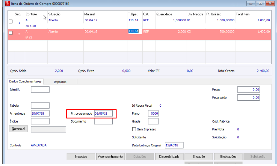Click total item value 1.400,00
The height and width of the screenshot is (166, 277).
264,32
